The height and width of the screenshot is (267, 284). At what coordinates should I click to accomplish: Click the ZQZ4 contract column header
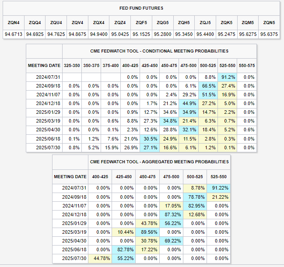(120, 22)
